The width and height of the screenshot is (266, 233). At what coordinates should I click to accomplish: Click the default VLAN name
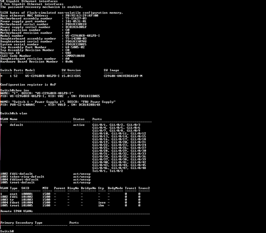click(17, 125)
